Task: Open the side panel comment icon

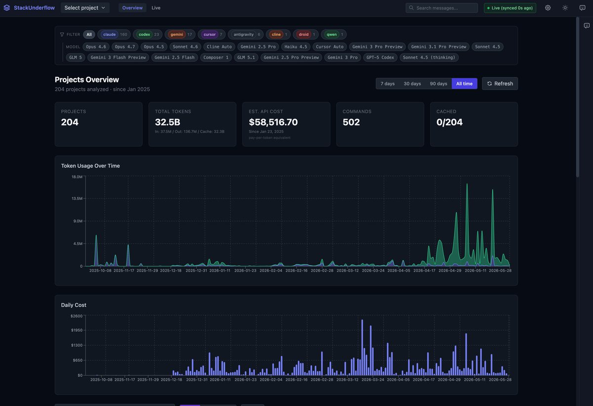Action: pyautogui.click(x=587, y=26)
